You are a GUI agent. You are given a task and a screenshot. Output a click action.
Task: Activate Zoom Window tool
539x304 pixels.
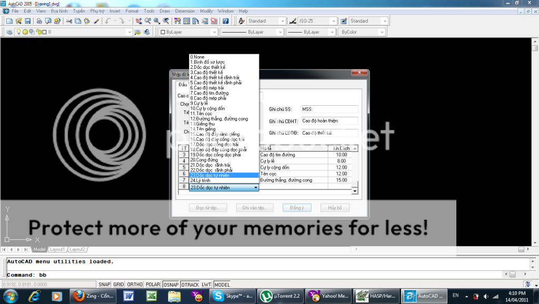coord(157,21)
